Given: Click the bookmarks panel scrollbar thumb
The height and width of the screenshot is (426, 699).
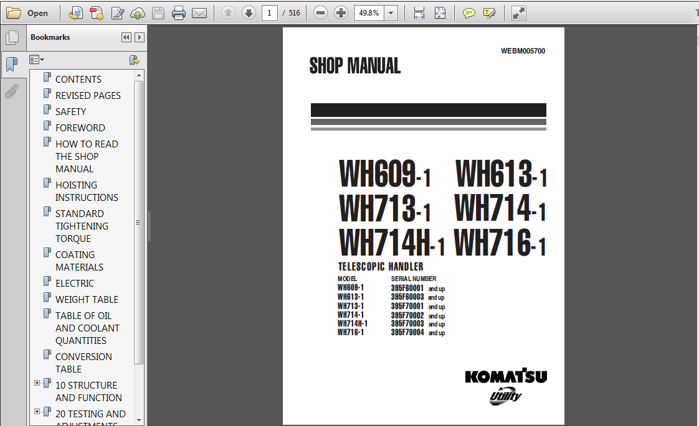Looking at the screenshot, I should coord(139,223).
